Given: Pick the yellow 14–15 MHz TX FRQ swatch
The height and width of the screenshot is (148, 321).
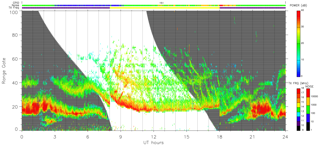Looking at the screenshot, I should click(x=298, y=105).
